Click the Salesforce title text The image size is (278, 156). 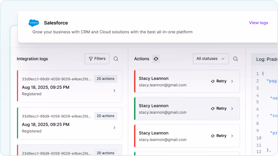(56, 23)
